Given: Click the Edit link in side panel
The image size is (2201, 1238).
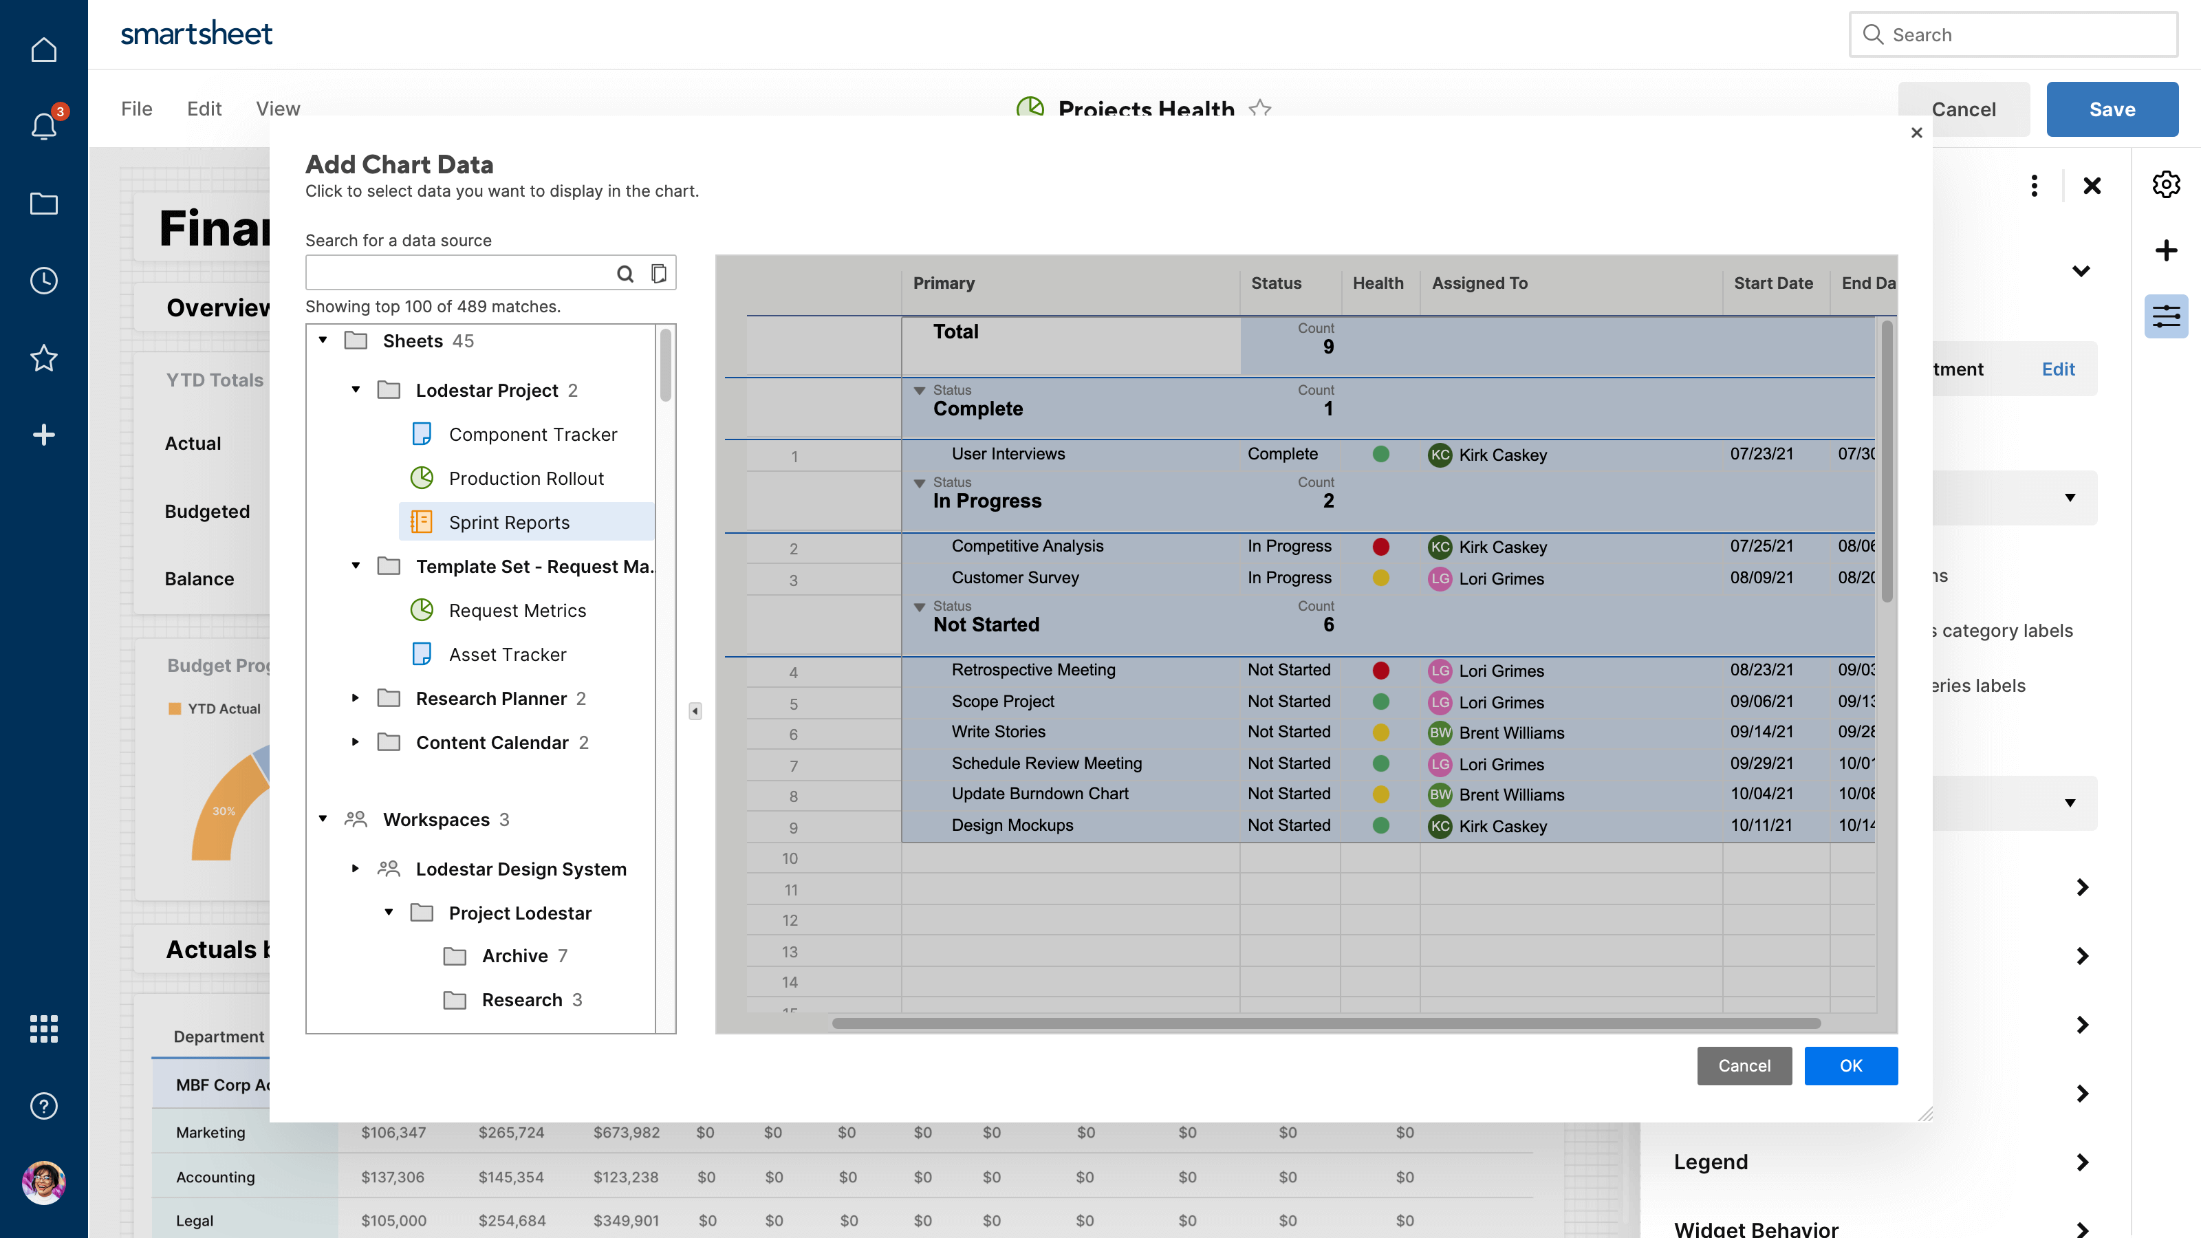Looking at the screenshot, I should (x=2059, y=369).
